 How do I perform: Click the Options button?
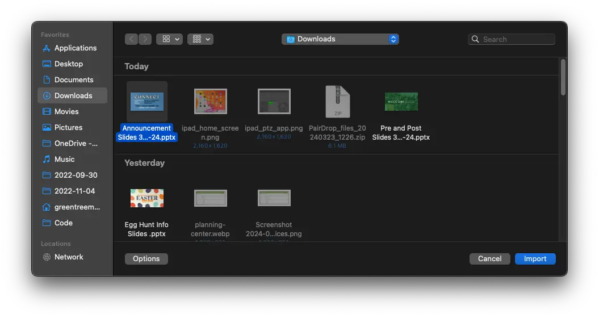point(146,259)
